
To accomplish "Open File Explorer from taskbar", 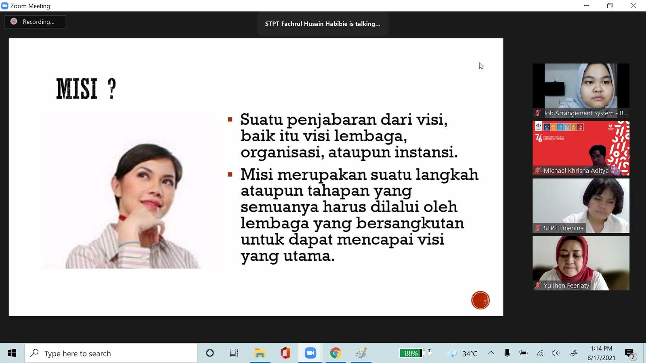I will click(260, 353).
